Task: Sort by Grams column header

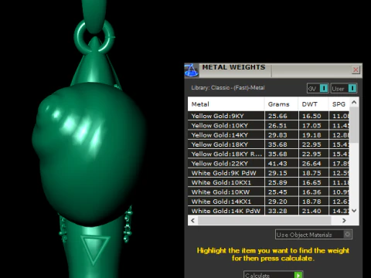Action: [281, 104]
